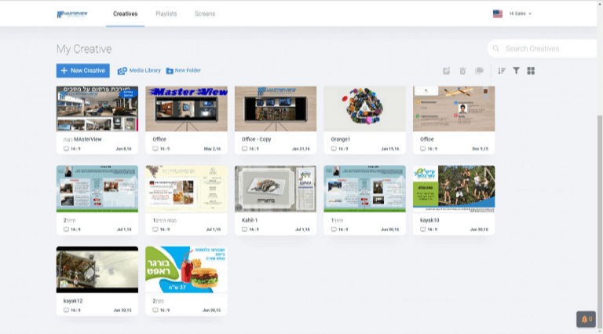This screenshot has width=603, height=334.
Task: Click the trash delete icon
Action: (462, 71)
